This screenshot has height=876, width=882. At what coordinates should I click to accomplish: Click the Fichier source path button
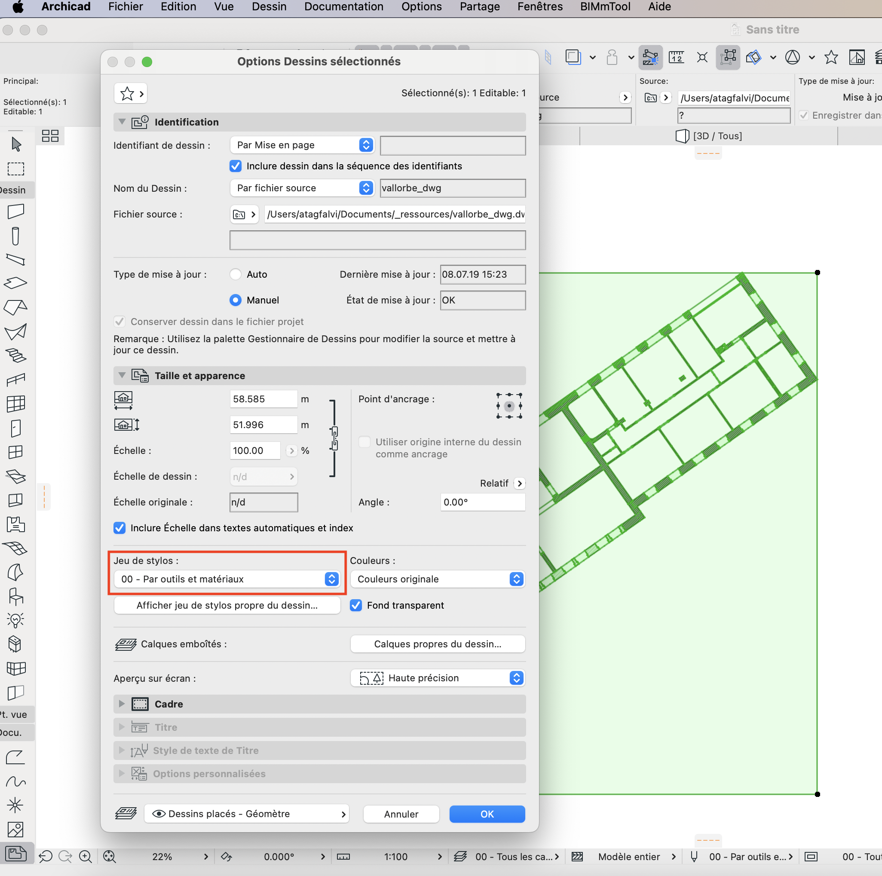point(245,214)
